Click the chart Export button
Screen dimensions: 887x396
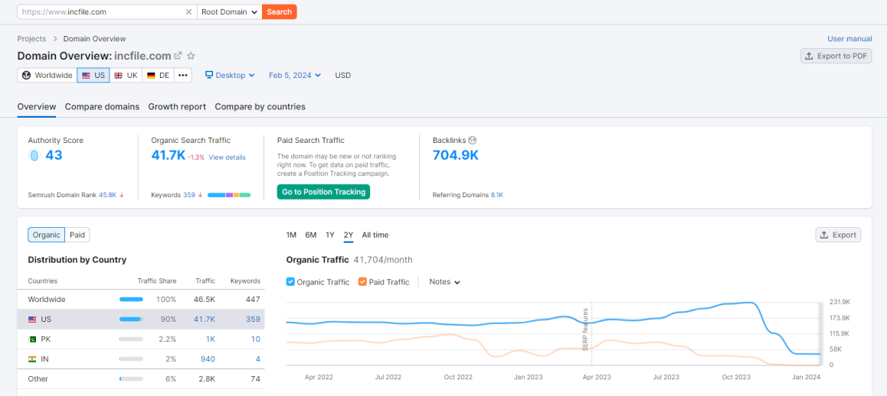[838, 235]
